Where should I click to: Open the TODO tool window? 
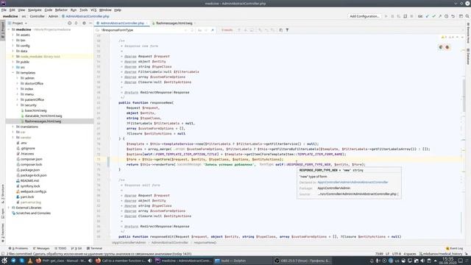(60, 249)
